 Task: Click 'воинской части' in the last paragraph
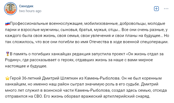[59, 90]
